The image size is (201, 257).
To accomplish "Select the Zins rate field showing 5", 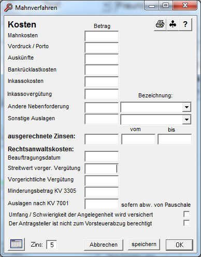I will point(52,245).
